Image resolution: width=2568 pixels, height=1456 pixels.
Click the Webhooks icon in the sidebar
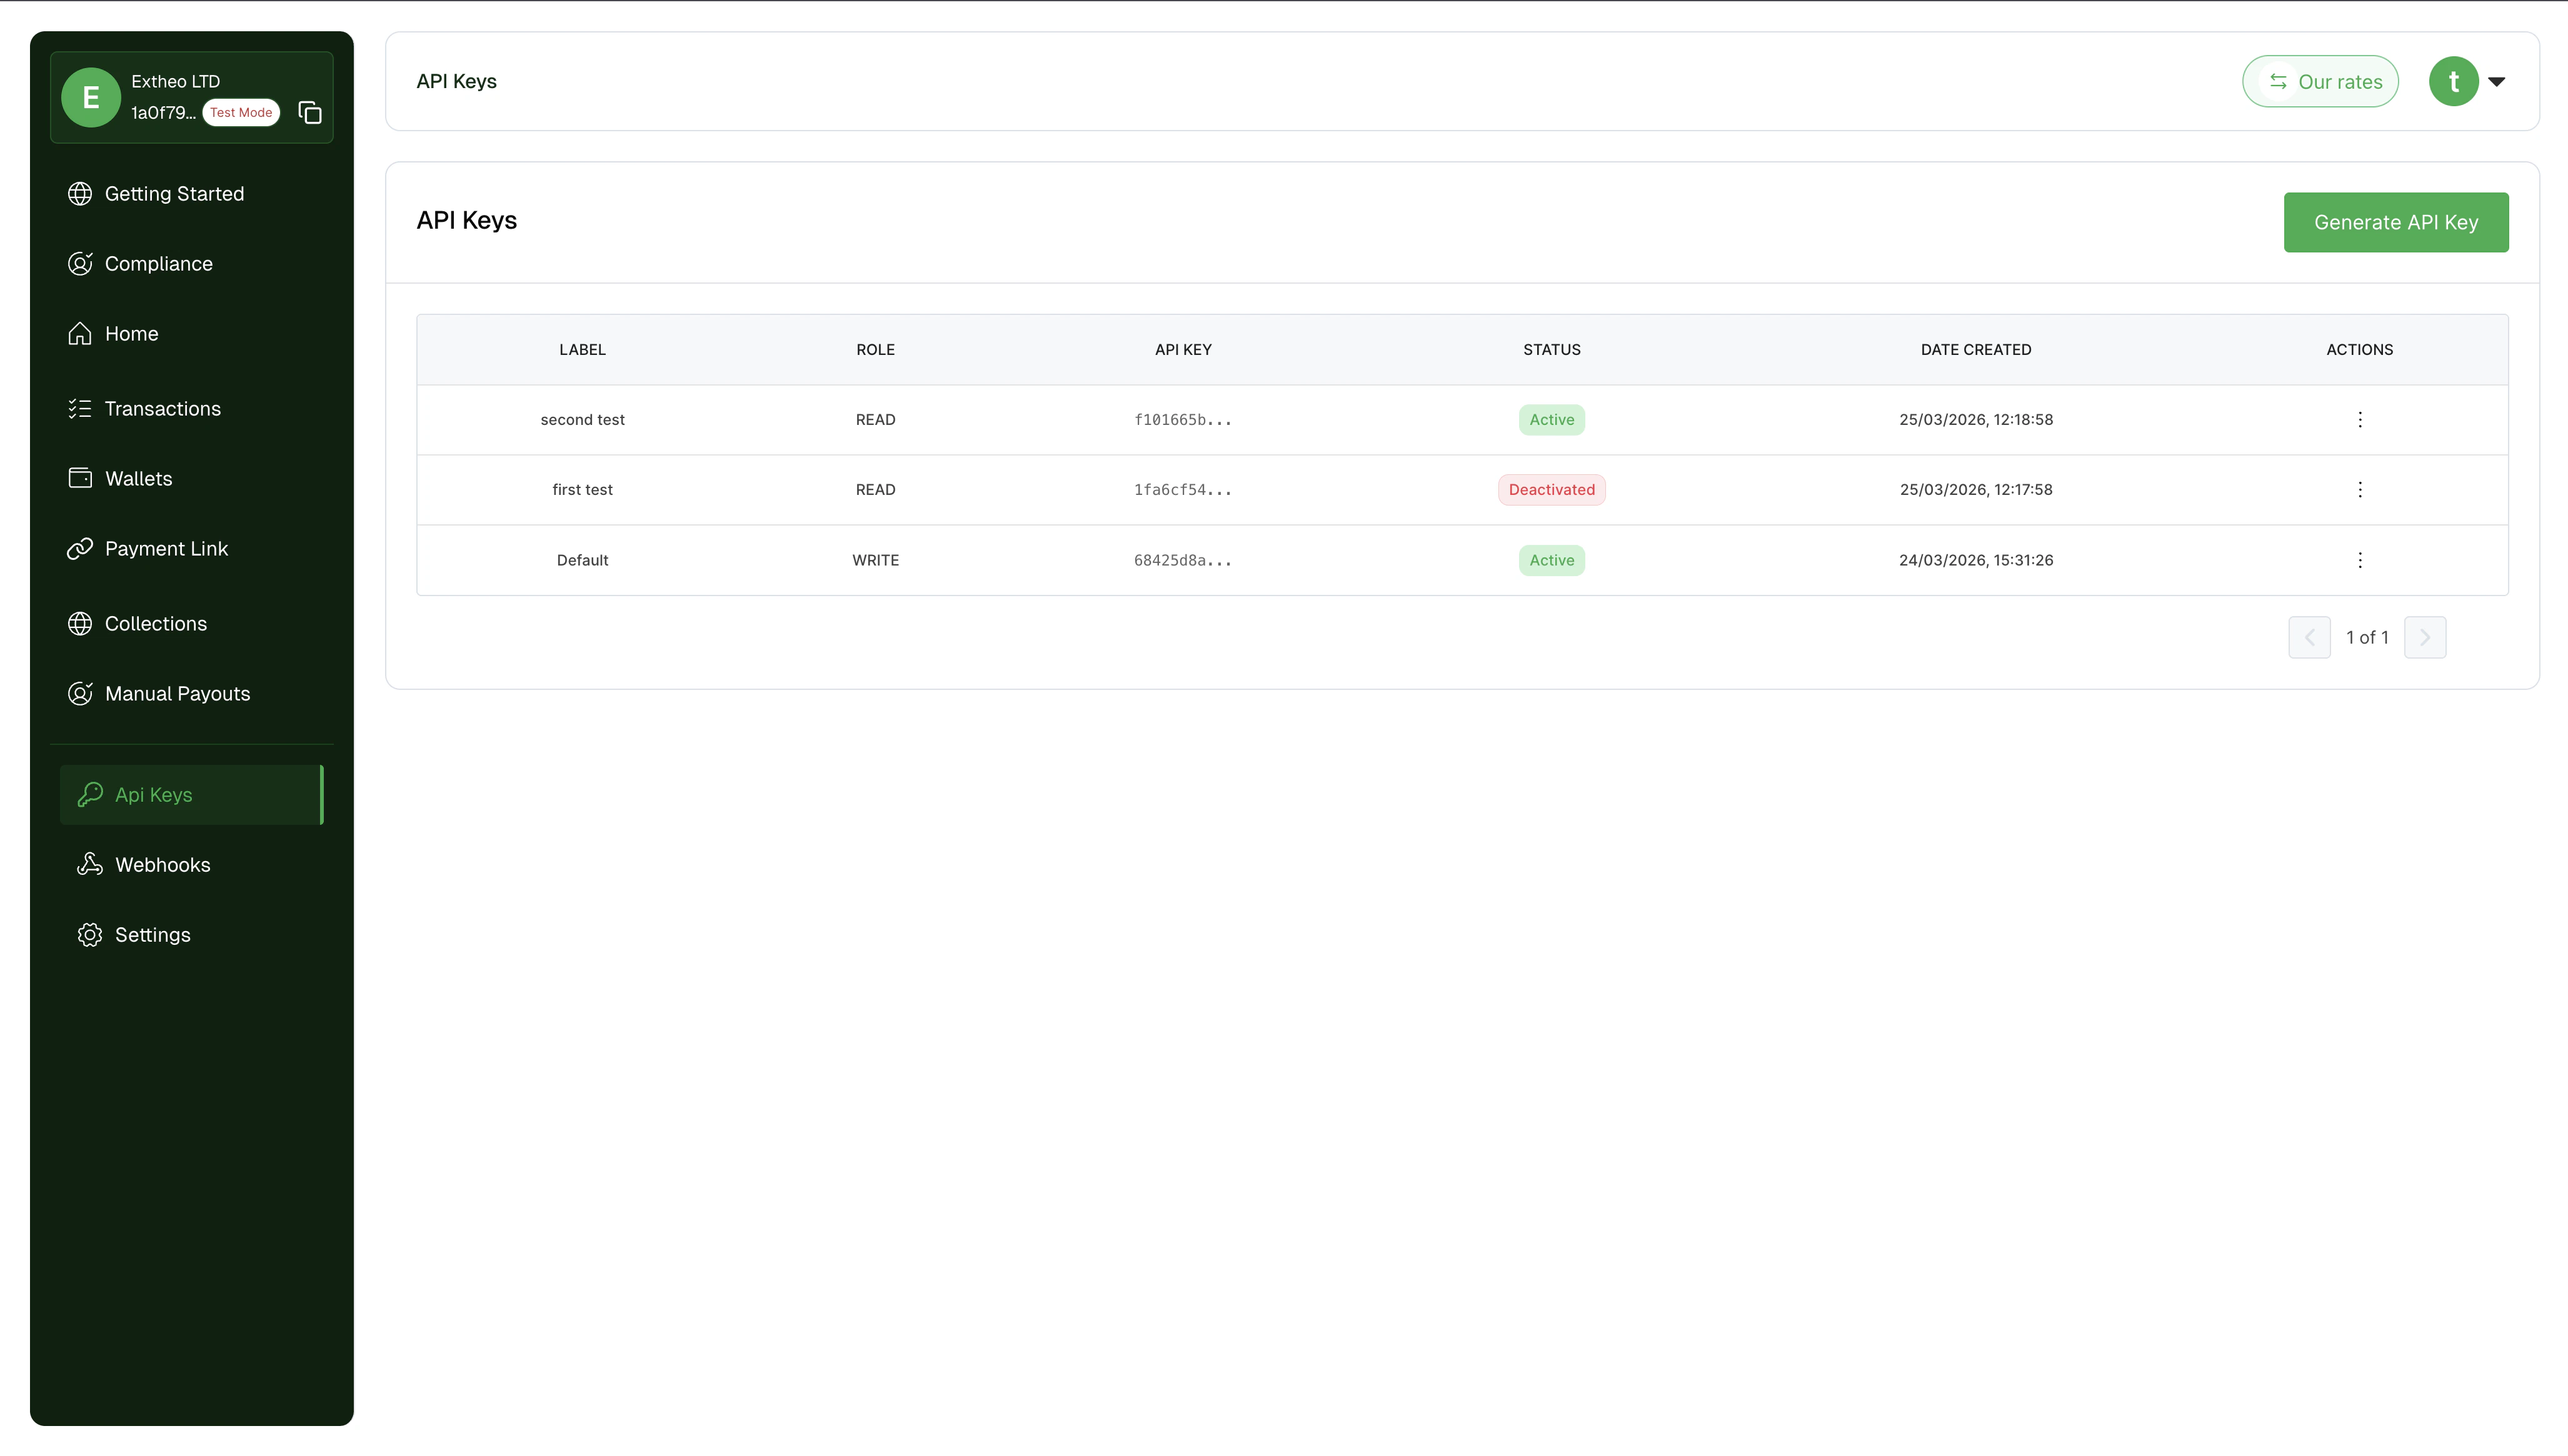point(88,864)
